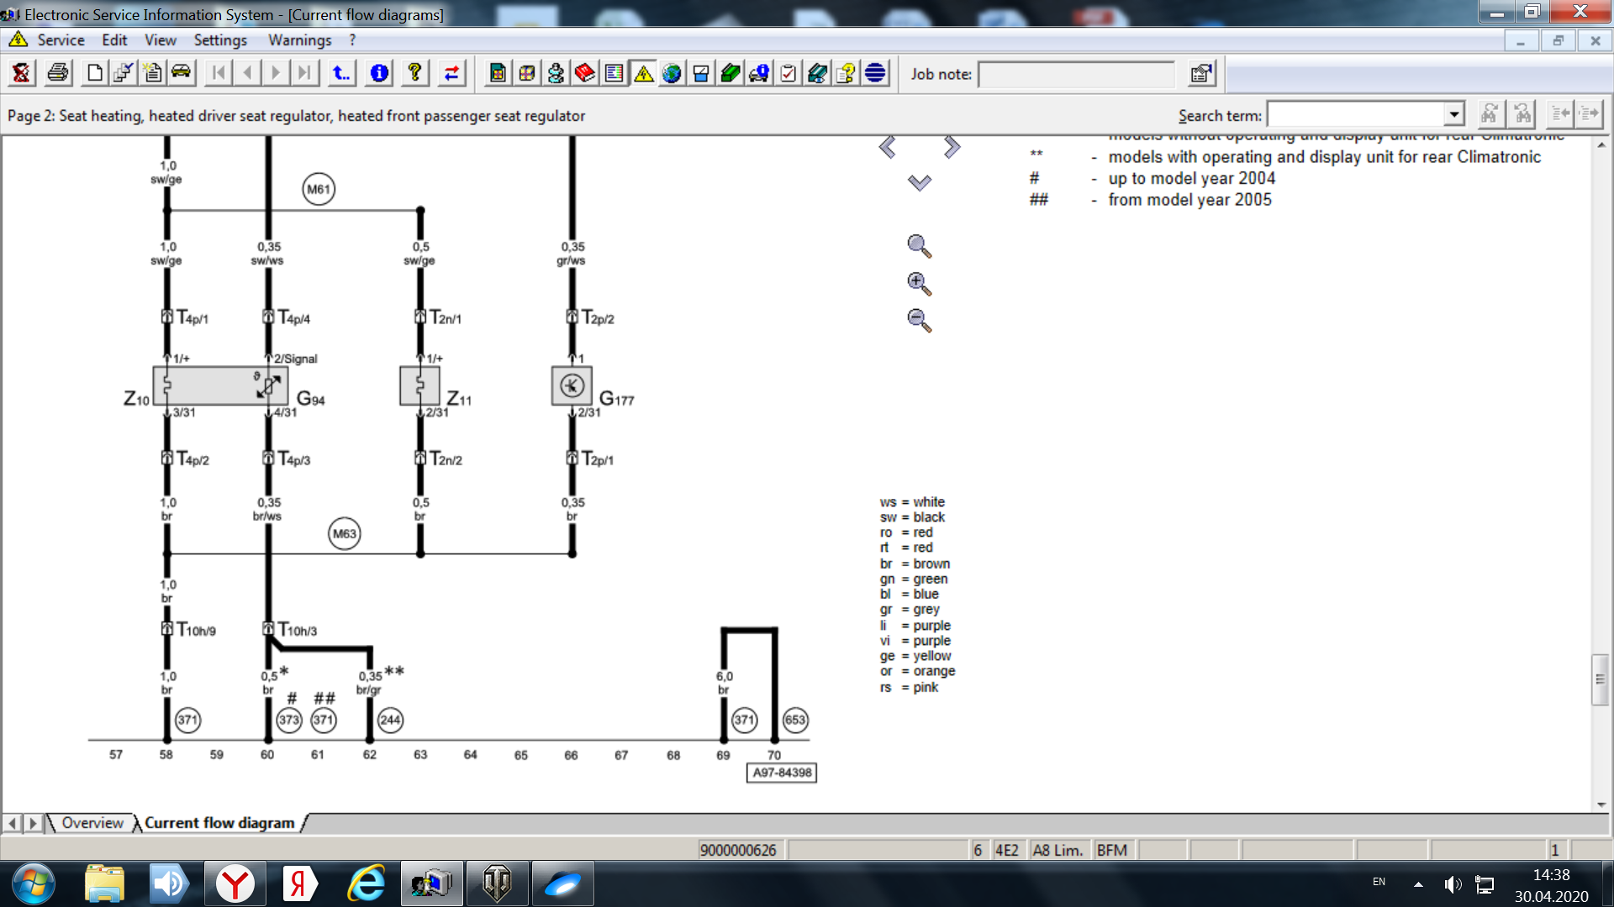Open the Warnings menu
Image resolution: width=1614 pixels, height=907 pixels.
click(299, 39)
